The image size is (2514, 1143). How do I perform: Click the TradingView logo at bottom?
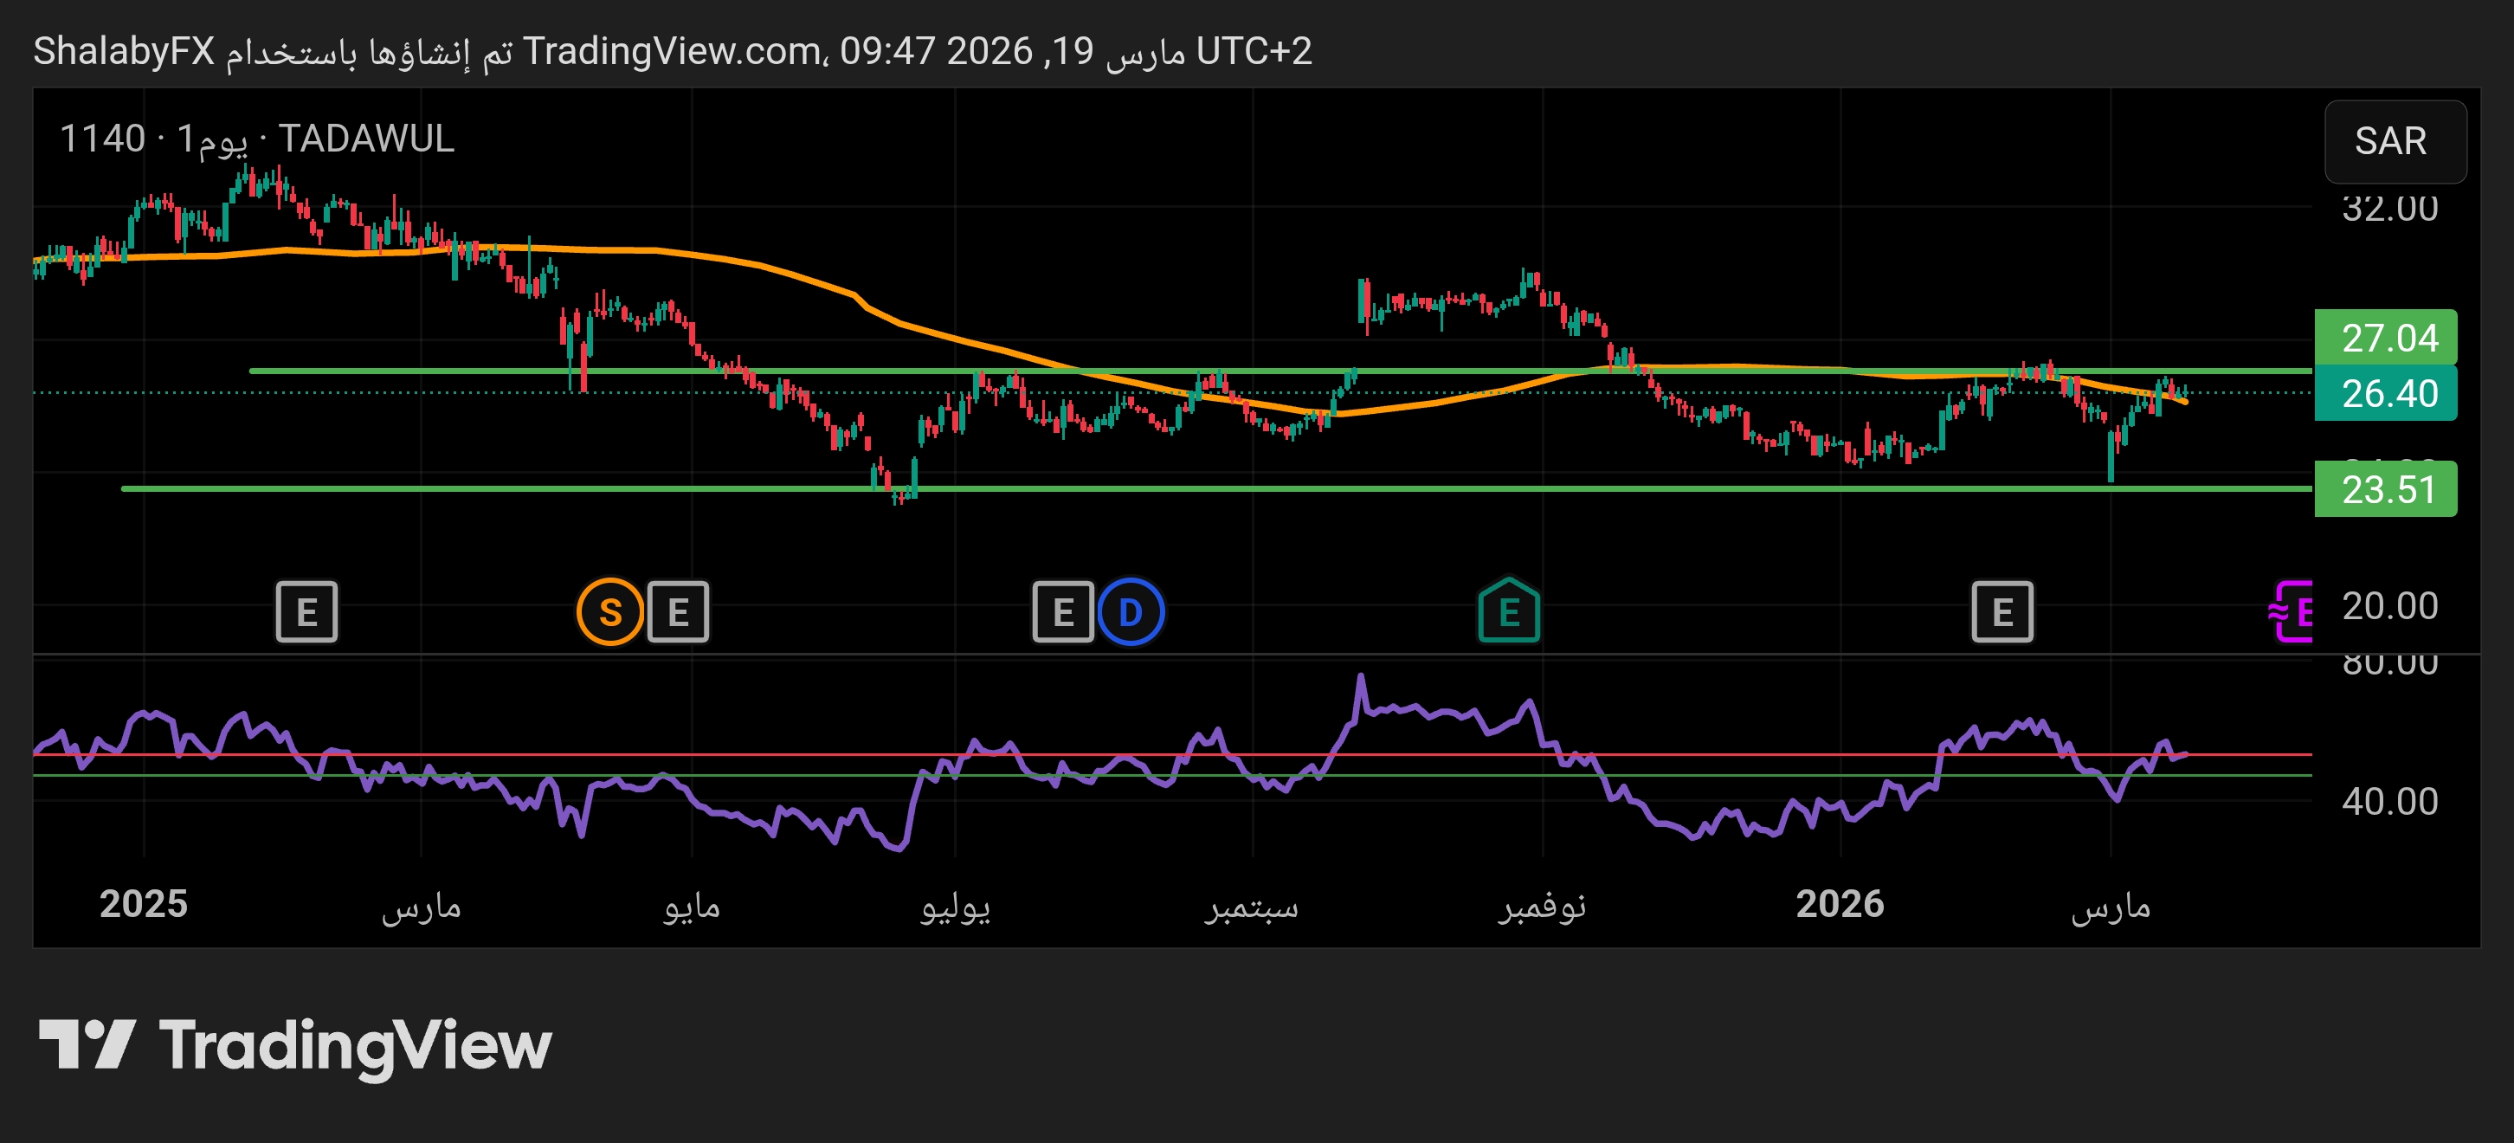(294, 1045)
